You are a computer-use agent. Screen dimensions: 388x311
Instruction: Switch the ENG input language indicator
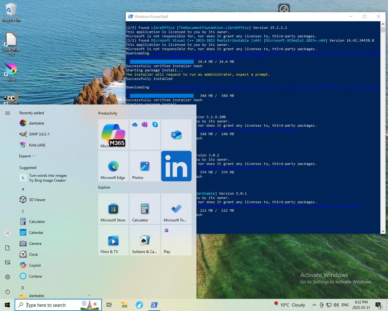345,305
